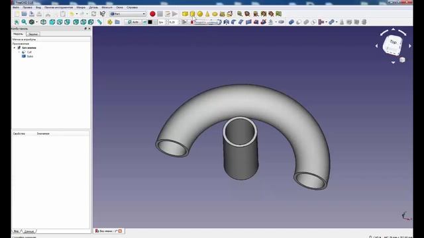Click the Measure distance ruler icon
Viewport: 424px width, 238px height.
[x=99, y=22]
